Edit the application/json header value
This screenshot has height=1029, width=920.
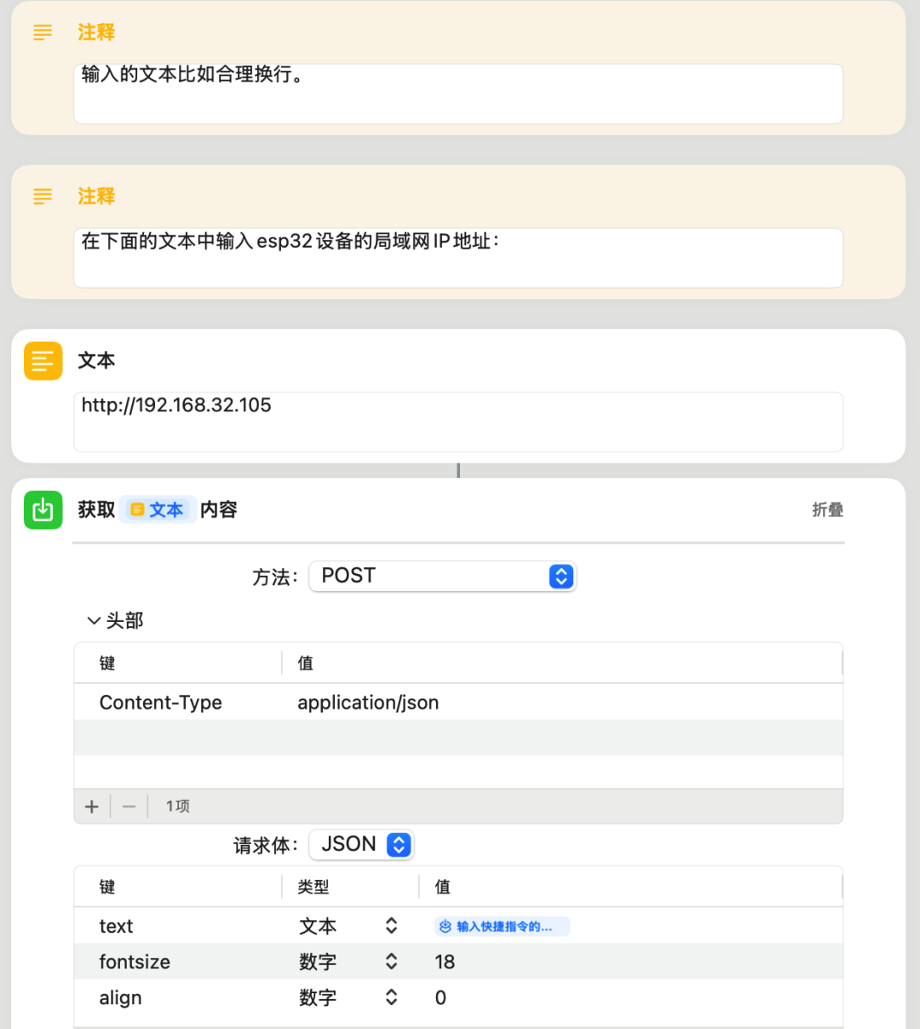368,703
